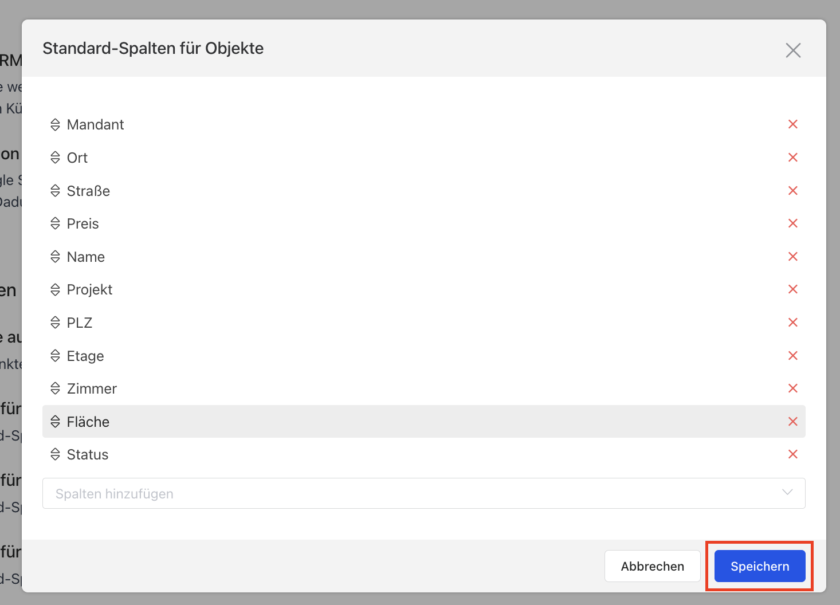
Task: Select the Fläche list row
Action: [x=424, y=422]
